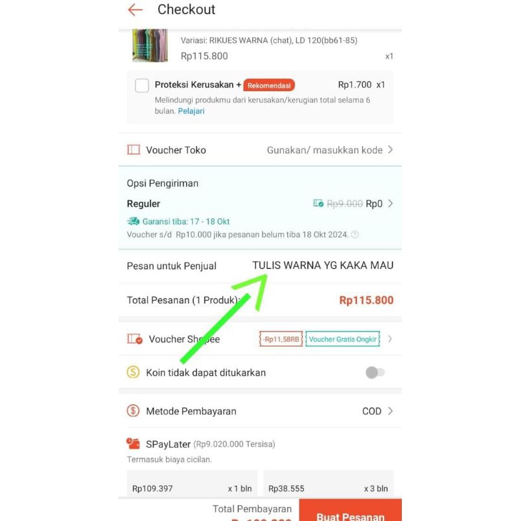The height and width of the screenshot is (521, 521).
Task: Open the Pelajari link
Action: click(191, 111)
